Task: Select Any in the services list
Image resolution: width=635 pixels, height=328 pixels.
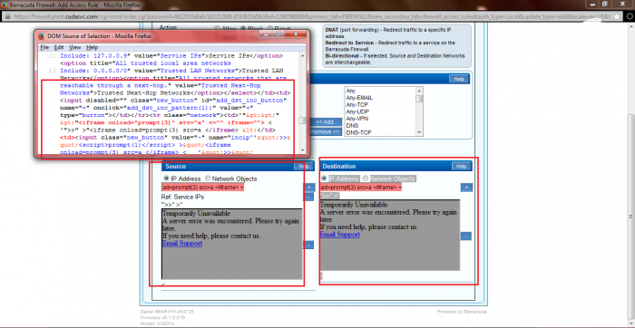Action: [x=351, y=91]
